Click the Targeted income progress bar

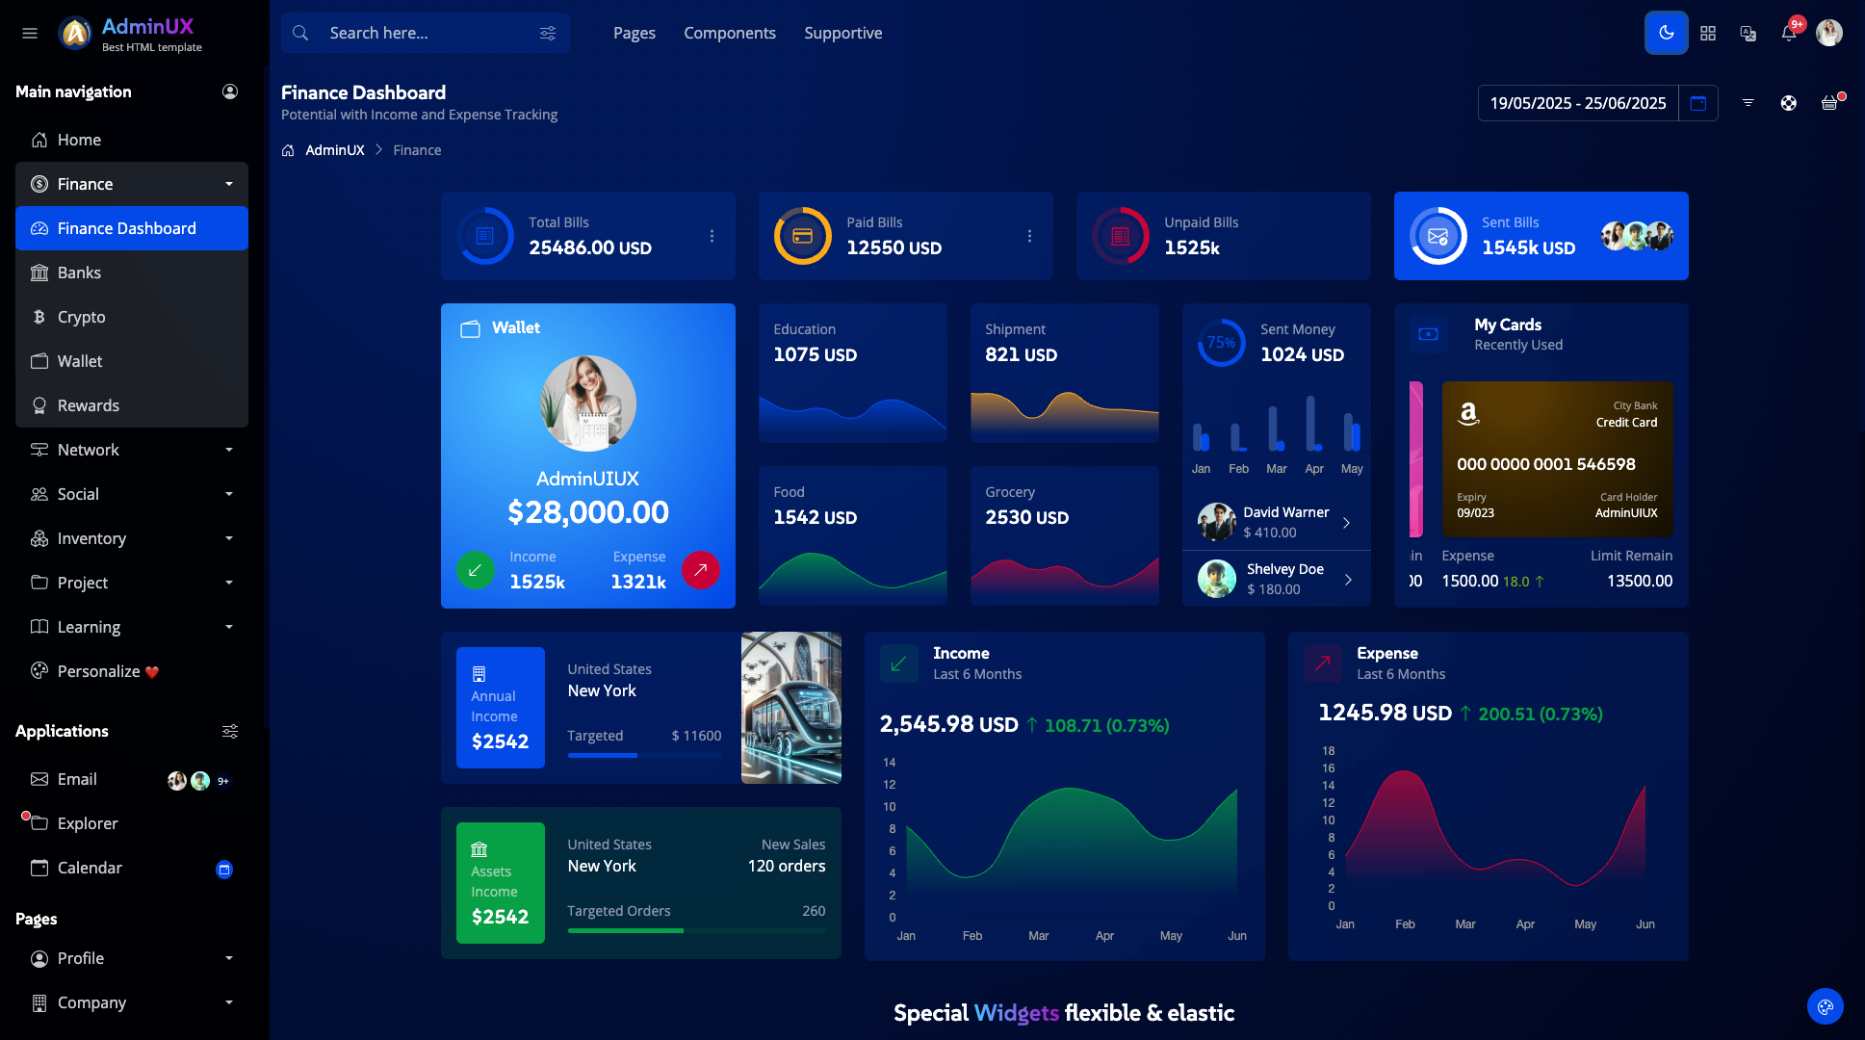(644, 756)
